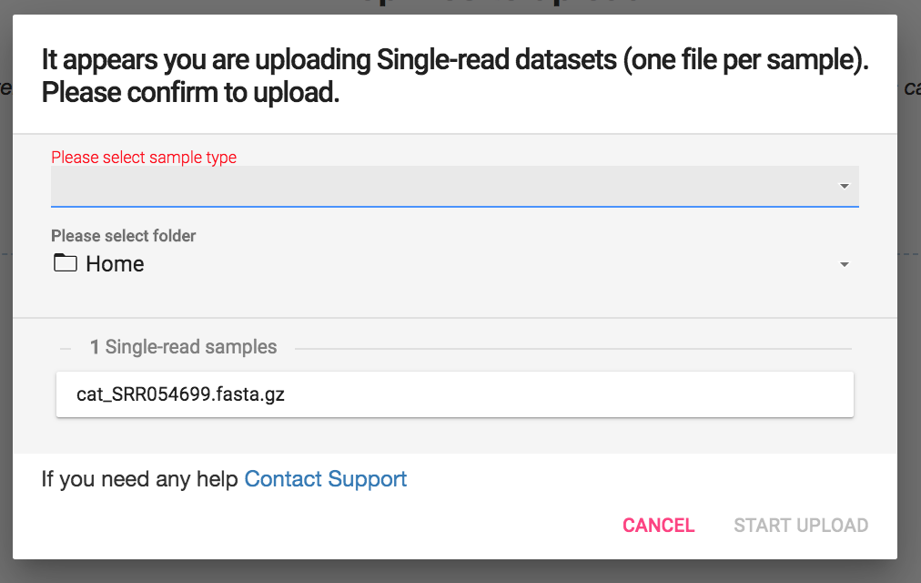The image size is (921, 583).
Task: Click the sample type dropdown chevron icon
Action: point(845,186)
